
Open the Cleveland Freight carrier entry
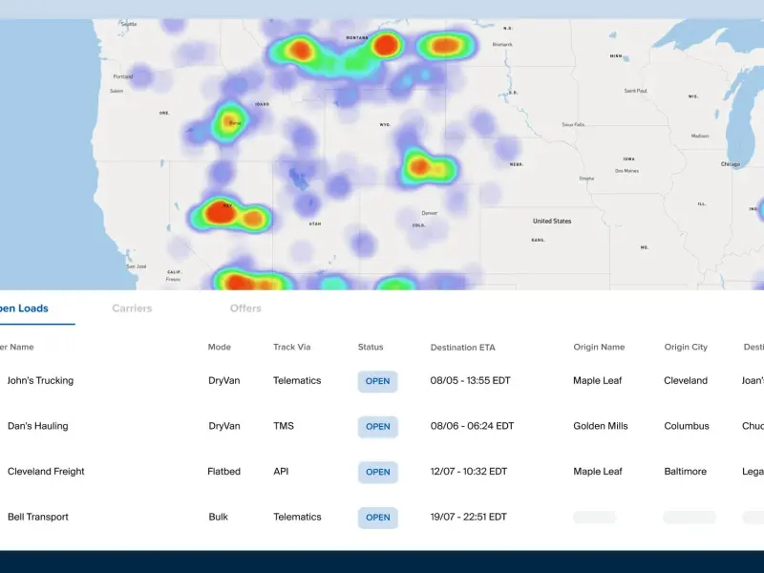click(46, 472)
